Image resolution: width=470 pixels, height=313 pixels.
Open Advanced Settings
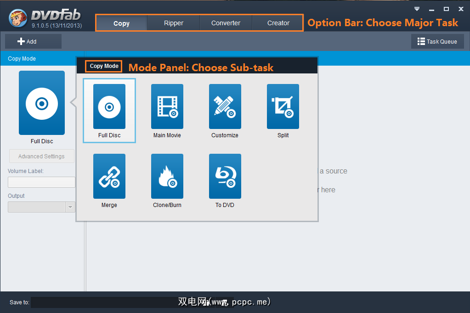click(42, 156)
